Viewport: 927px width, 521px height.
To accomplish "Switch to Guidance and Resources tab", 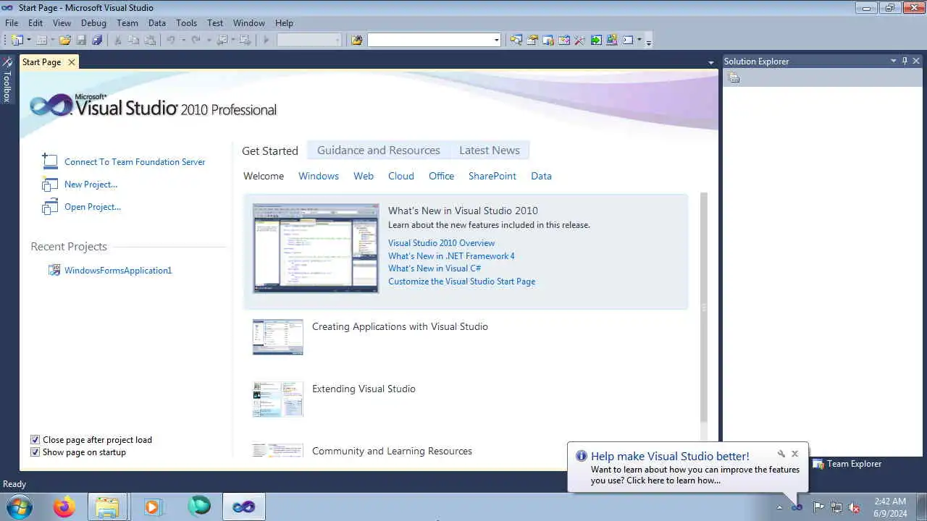I will coord(379,151).
